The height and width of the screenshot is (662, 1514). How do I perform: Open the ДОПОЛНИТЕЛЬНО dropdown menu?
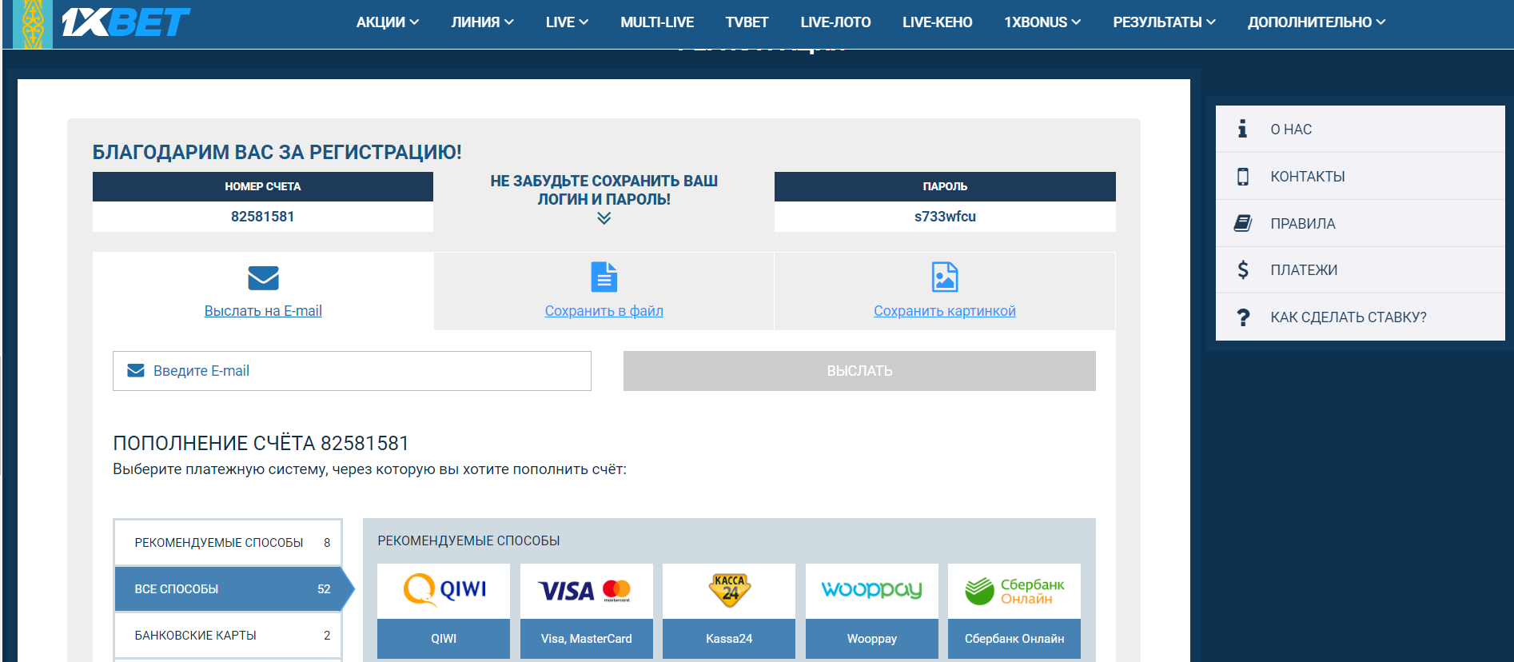[x=1316, y=22]
